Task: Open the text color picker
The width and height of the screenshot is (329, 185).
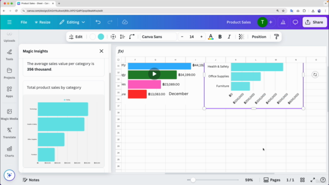Action: [211, 36]
